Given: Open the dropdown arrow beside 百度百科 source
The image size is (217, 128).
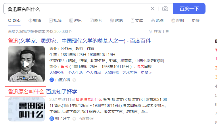Looking at the screenshot, I should point(74,80).
